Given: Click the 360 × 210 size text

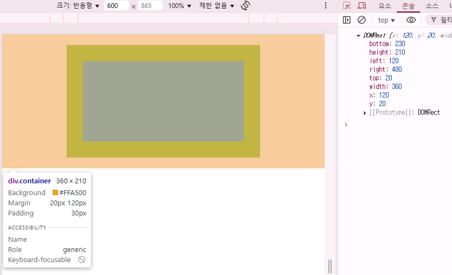Looking at the screenshot, I should click(x=71, y=181).
